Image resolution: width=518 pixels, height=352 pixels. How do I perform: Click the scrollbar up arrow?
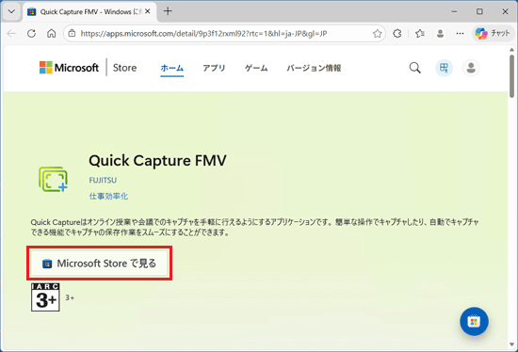[x=511, y=50]
